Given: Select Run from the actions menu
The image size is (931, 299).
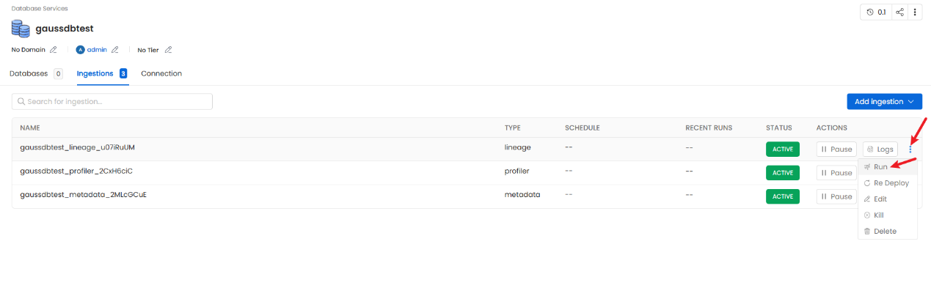Looking at the screenshot, I should [x=880, y=167].
